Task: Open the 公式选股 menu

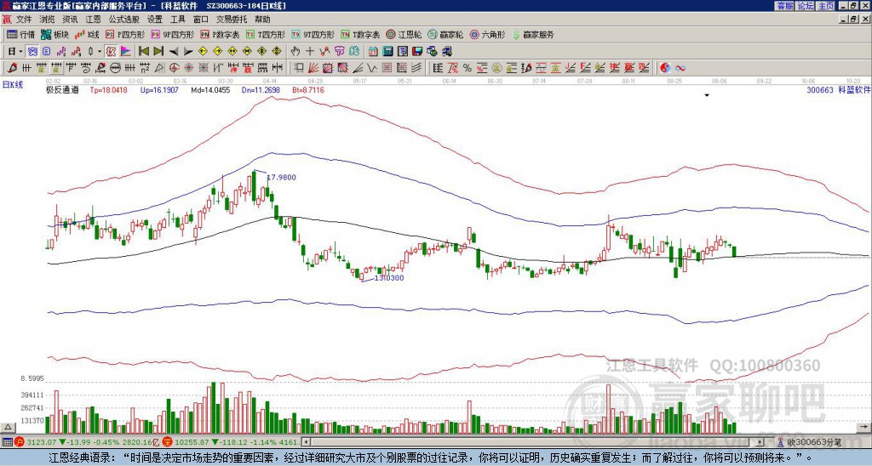Action: [124, 20]
